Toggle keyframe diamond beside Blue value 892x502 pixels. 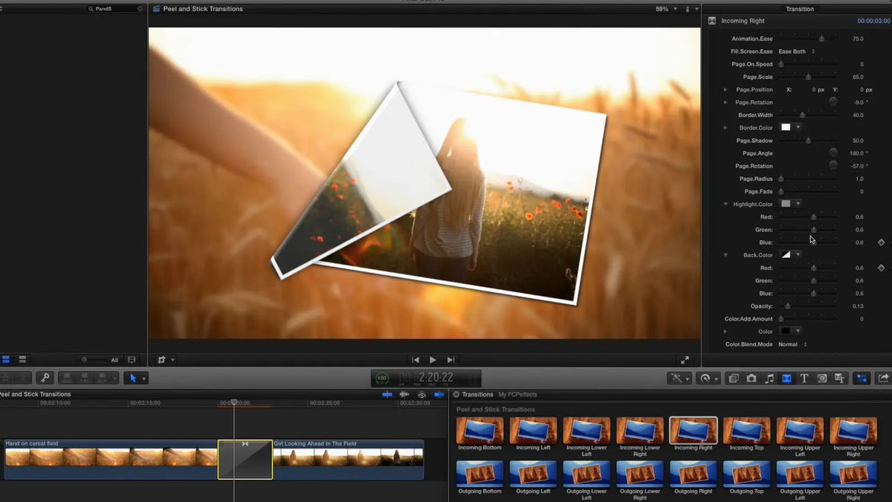point(882,242)
